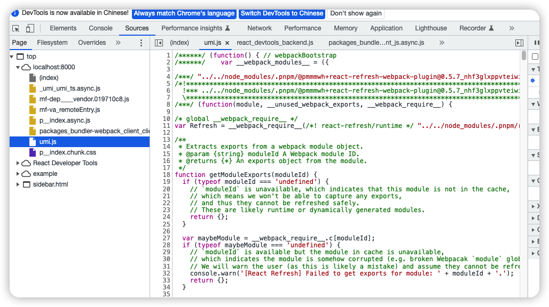Expand the sidebar.html frame node
This screenshot has width=549, height=307.
tap(18, 184)
